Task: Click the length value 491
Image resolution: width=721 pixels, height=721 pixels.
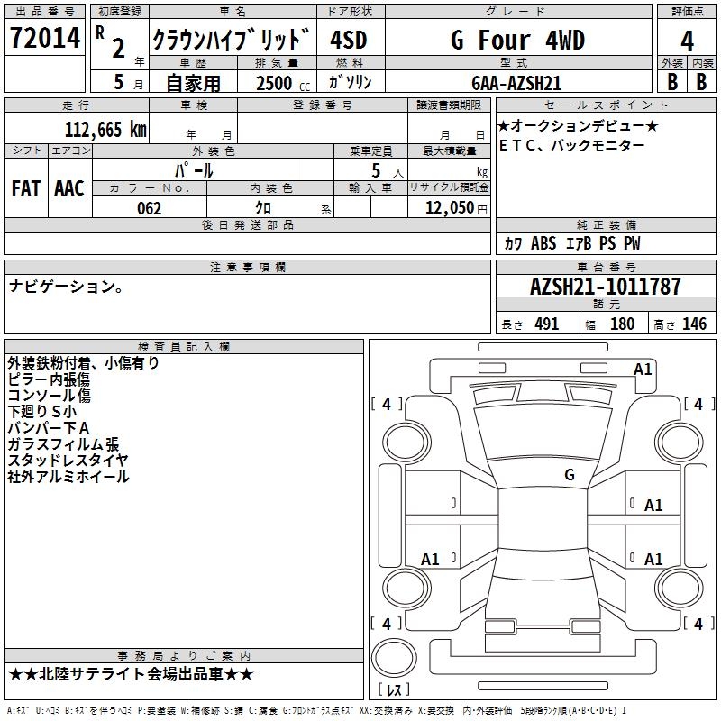Action: (547, 324)
